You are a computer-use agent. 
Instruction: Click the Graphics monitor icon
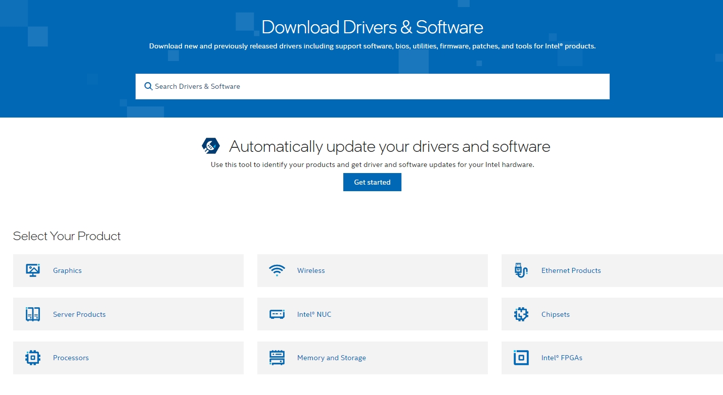click(33, 270)
